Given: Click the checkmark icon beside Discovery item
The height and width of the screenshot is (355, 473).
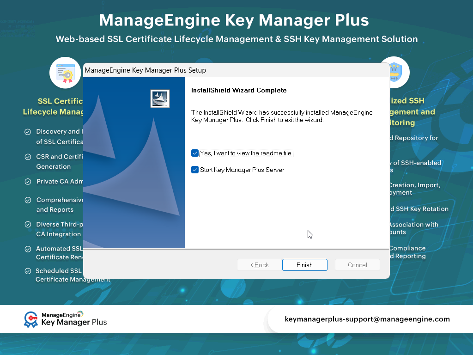Looking at the screenshot, I should (x=27, y=132).
